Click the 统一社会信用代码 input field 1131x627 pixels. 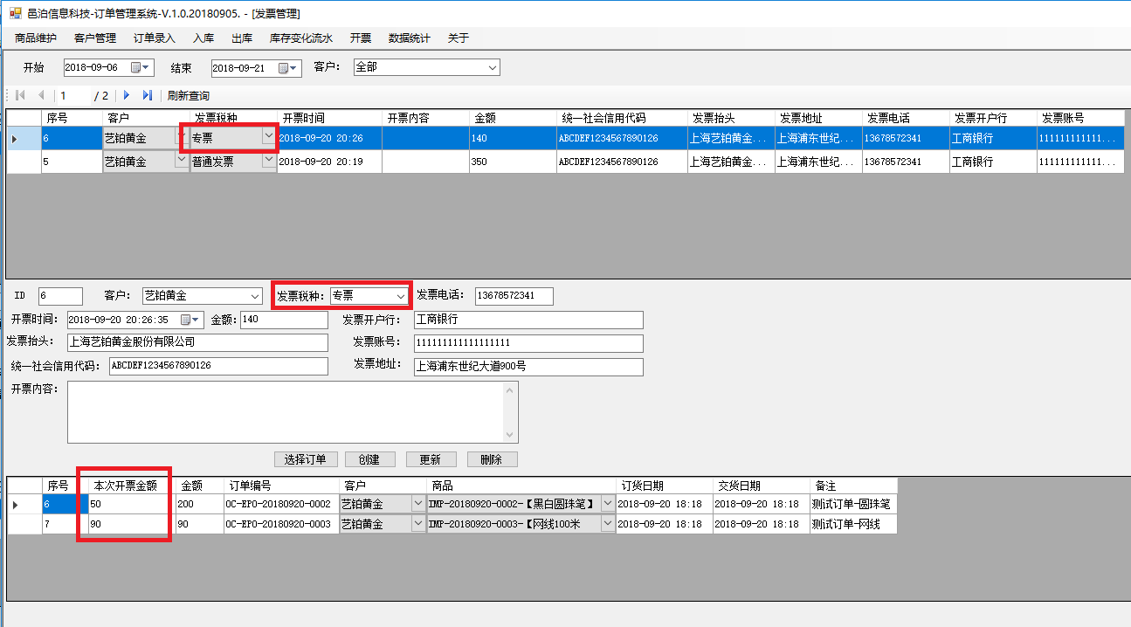tap(218, 366)
